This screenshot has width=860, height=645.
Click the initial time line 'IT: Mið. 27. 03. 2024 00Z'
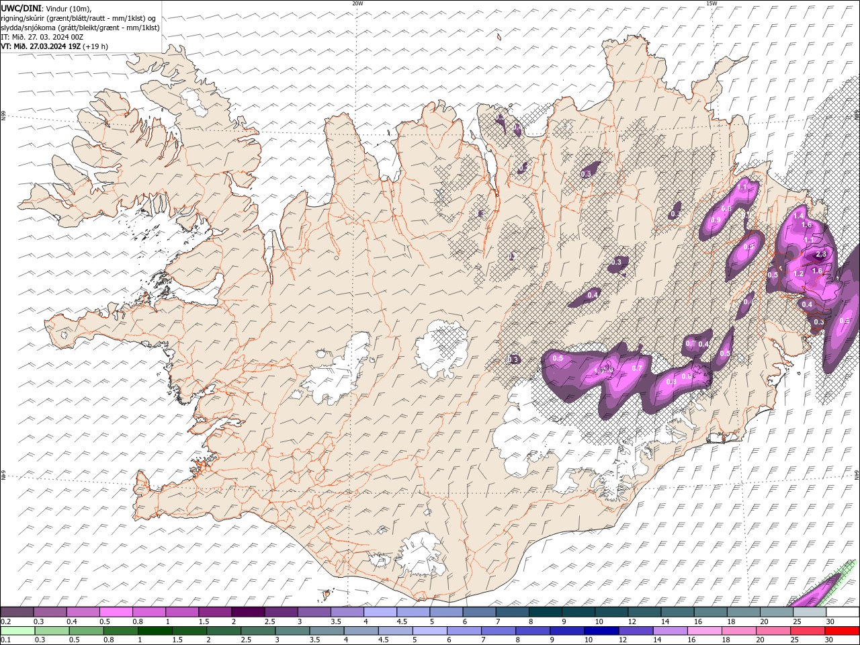pyautogui.click(x=42, y=37)
